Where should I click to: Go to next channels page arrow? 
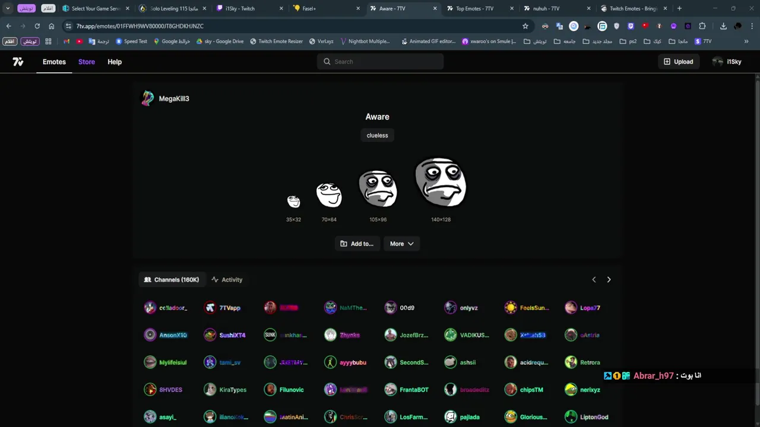609,279
